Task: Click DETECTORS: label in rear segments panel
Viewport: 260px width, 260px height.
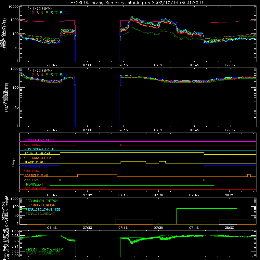Action: click(39, 71)
